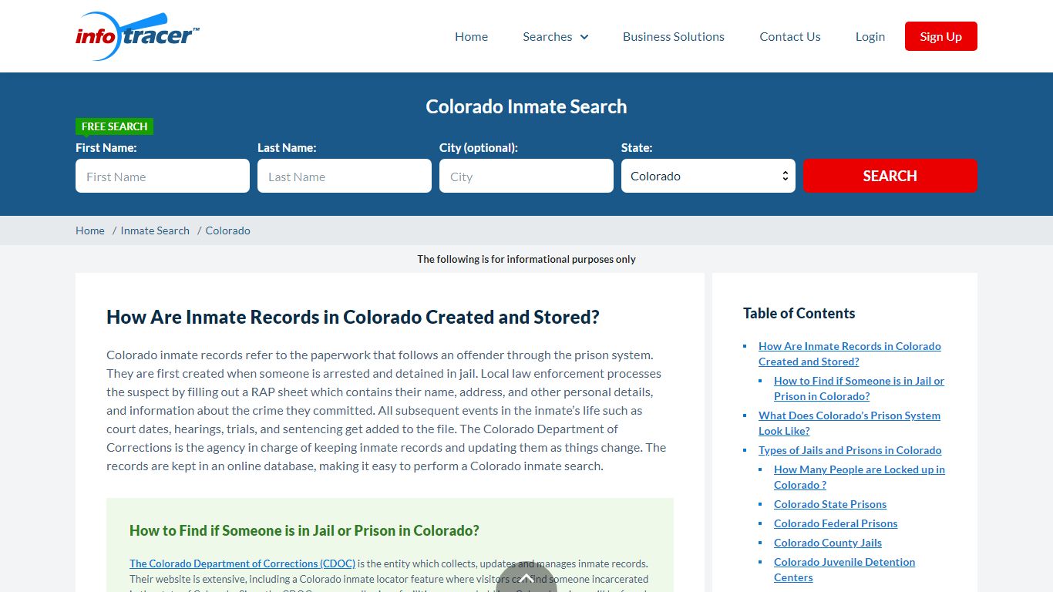Jump to Colorado County Jails section
This screenshot has width=1053, height=592.
tap(828, 543)
